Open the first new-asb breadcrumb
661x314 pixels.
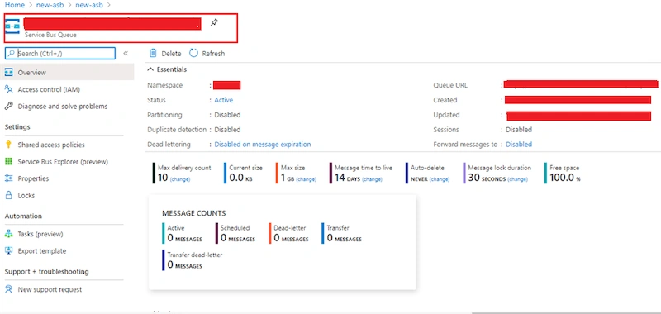coord(50,6)
